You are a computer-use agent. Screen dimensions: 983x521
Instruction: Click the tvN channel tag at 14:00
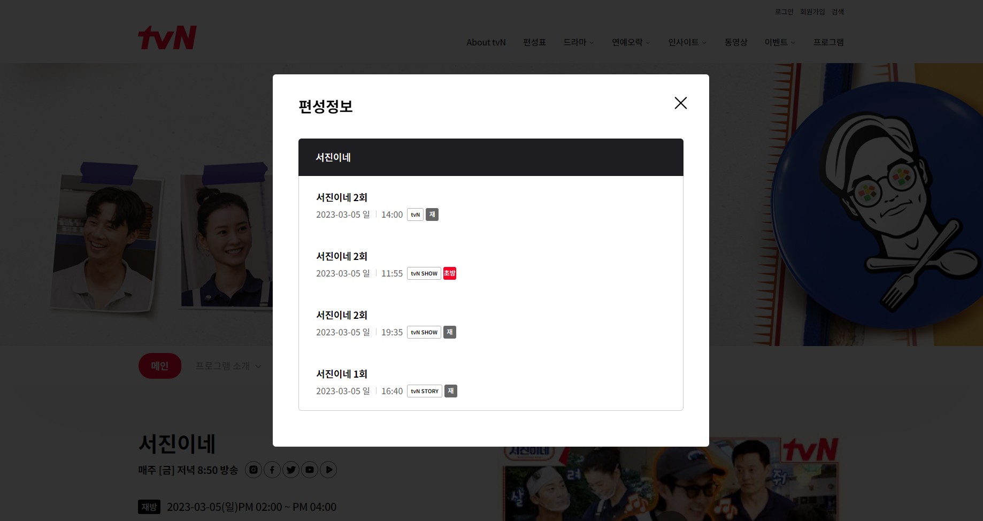tap(415, 214)
